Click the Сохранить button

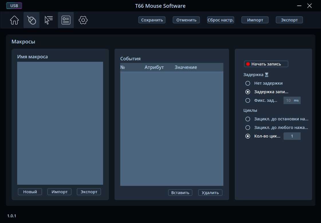coord(152,20)
